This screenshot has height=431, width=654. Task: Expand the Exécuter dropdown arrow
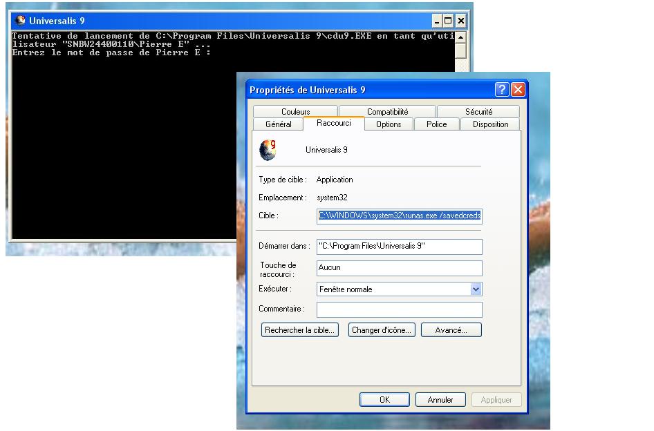[476, 289]
